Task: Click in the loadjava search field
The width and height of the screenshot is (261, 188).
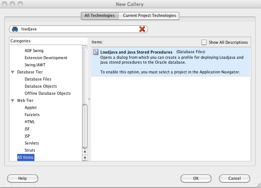Action: [x=79, y=29]
